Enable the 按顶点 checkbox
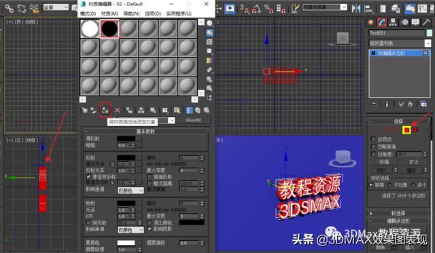The height and width of the screenshot is (253, 435). click(373, 139)
